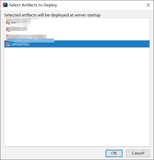Dismiss the dialog with the Cancel button
Viewport: 154px width, 160px height.
(x=138, y=153)
